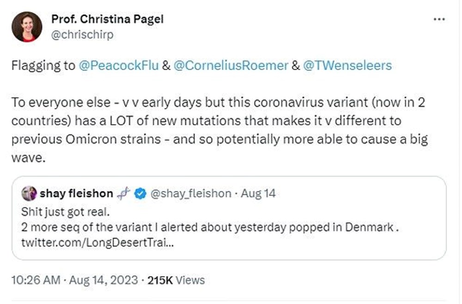The image size is (462, 304).
Task: Click Christina Pagel's profile avatar
Action: (x=27, y=27)
